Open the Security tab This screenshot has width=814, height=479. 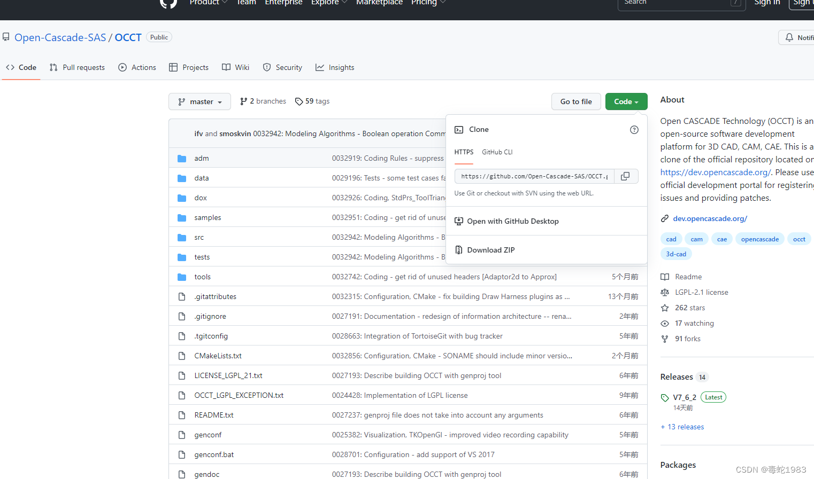click(x=282, y=68)
